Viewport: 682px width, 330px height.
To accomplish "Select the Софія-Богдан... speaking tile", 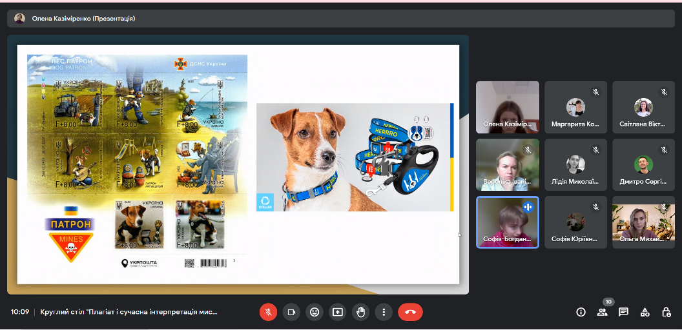I will tap(508, 222).
